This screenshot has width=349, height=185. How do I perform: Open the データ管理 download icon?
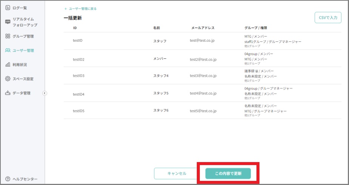point(8,92)
